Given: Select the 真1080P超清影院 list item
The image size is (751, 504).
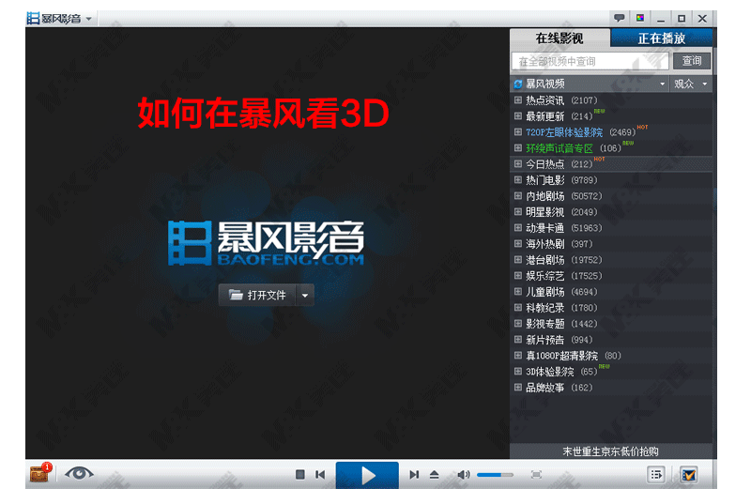Looking at the screenshot, I should (x=611, y=356).
